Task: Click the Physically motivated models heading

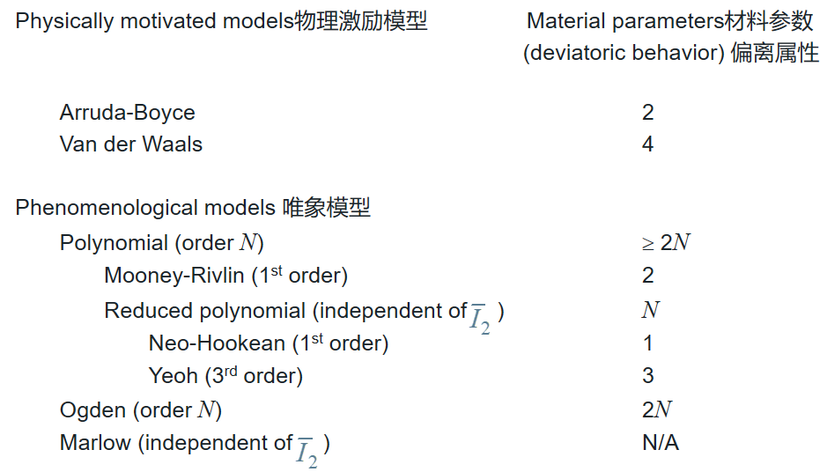Action: [x=221, y=21]
